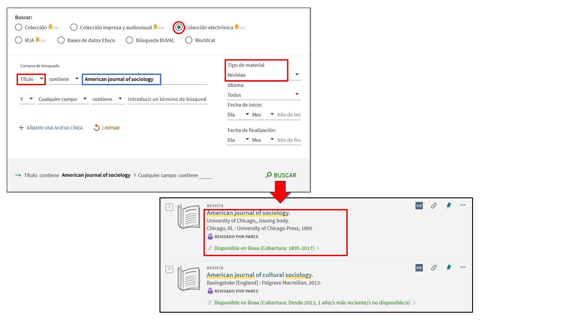Pin the American journal of cultural sociology record
575x323 pixels.
[448, 267]
